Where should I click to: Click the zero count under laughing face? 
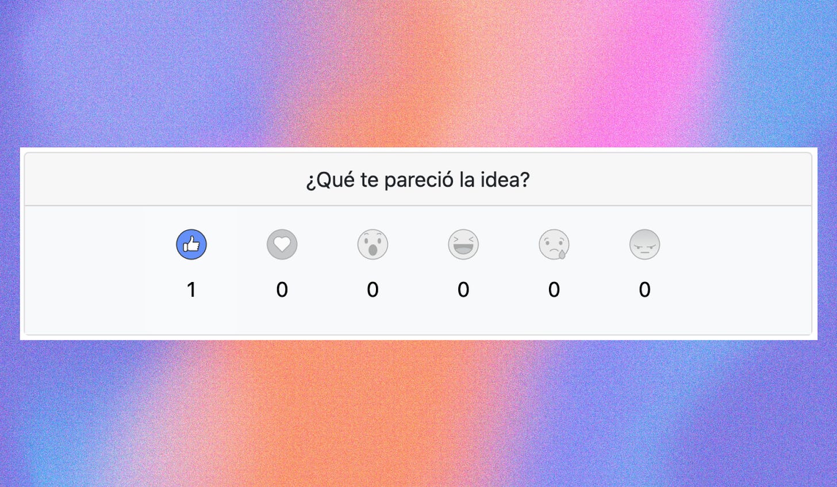[463, 290]
